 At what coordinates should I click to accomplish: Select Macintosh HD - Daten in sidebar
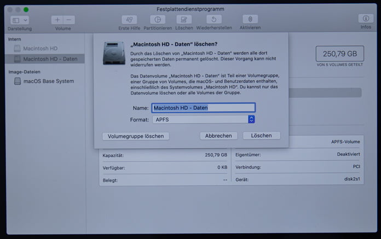49,59
